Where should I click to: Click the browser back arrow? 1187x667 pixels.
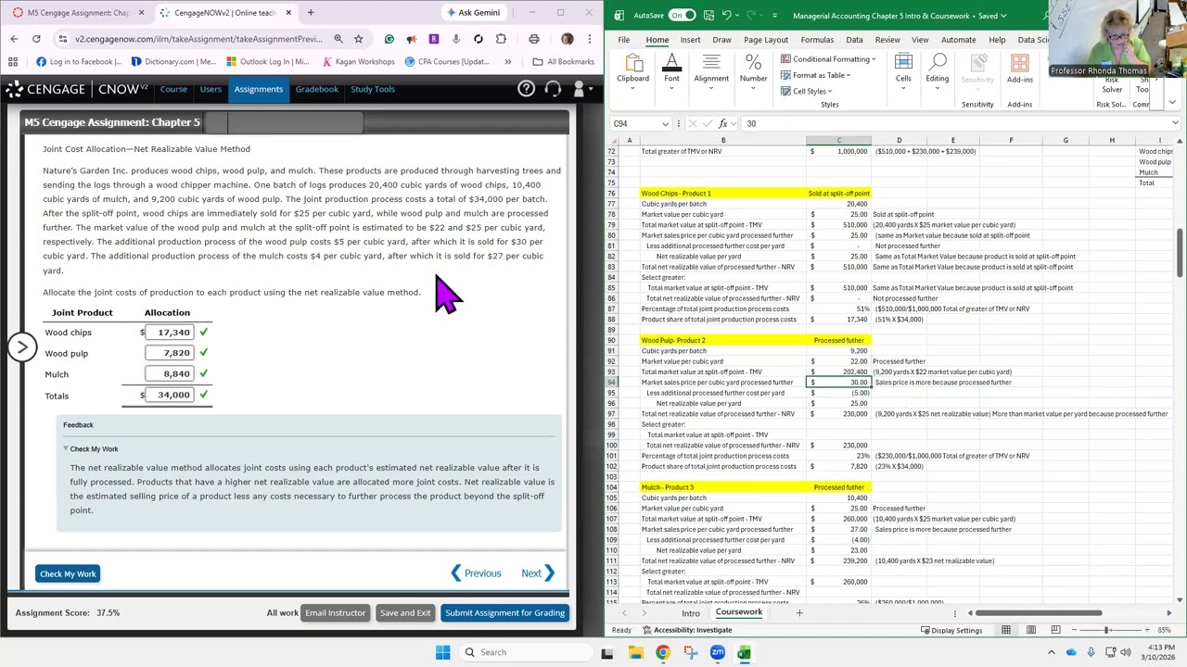[x=14, y=39]
